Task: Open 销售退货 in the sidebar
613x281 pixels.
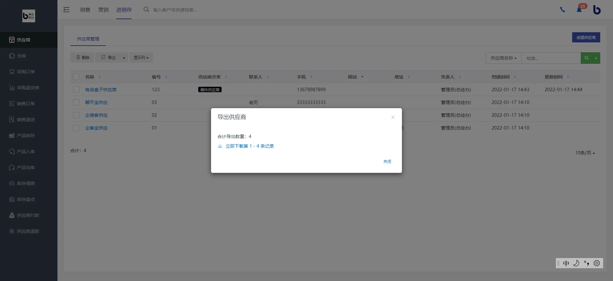Action: (x=29, y=120)
